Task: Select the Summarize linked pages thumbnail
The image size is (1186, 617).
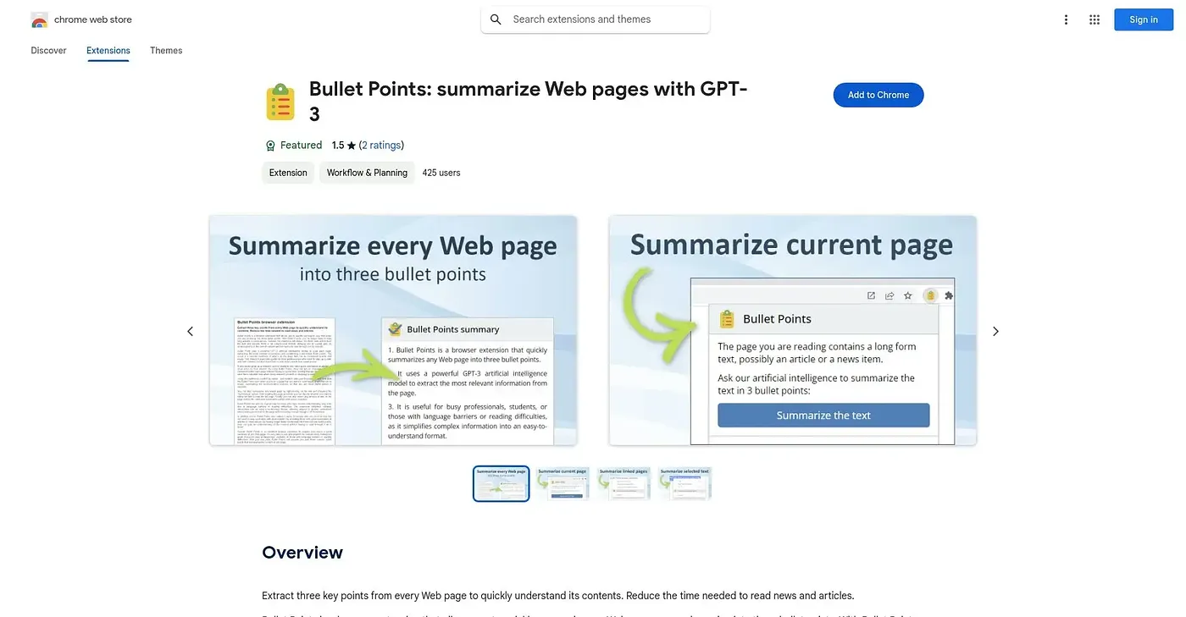Action: tap(623, 483)
